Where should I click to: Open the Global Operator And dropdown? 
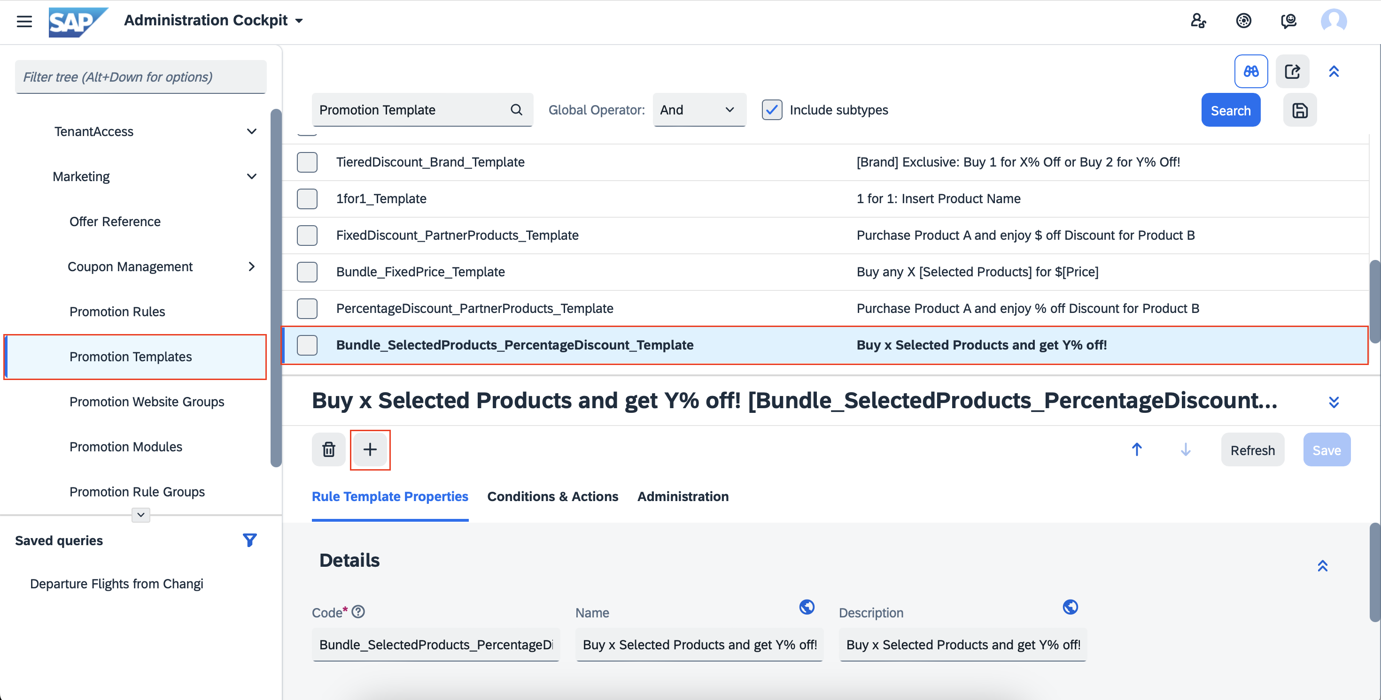[699, 110]
